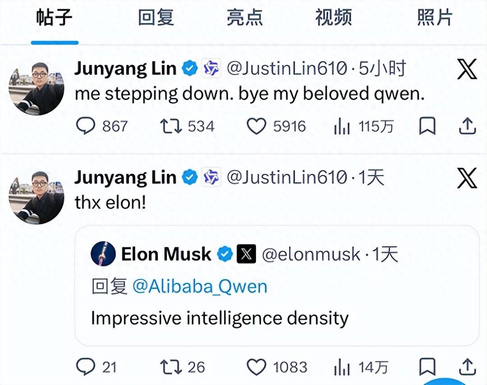The image size is (487, 385).
Task: Switch to the 亮点 tab
Action: (244, 18)
